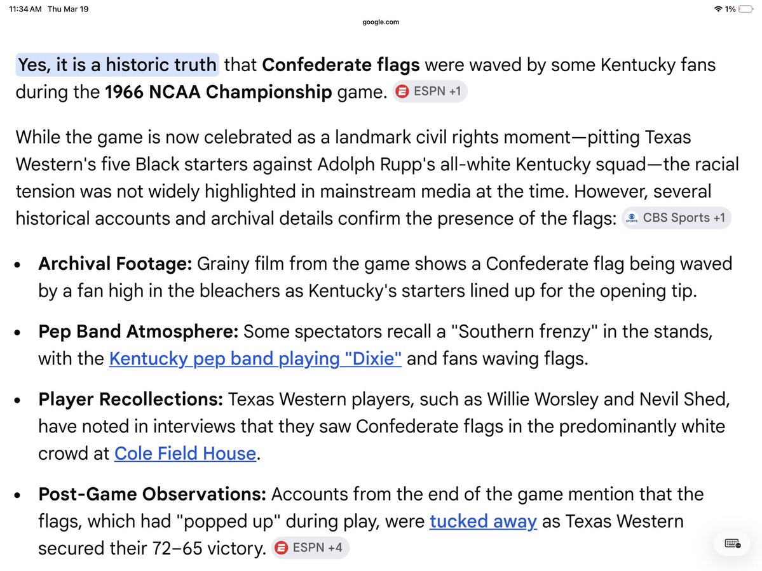Open the ESPN +1 source chip
The image size is (762, 571).
pos(430,91)
